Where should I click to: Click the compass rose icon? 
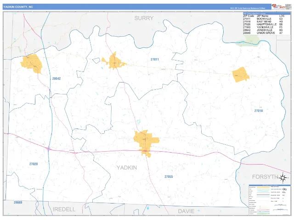click(283, 177)
